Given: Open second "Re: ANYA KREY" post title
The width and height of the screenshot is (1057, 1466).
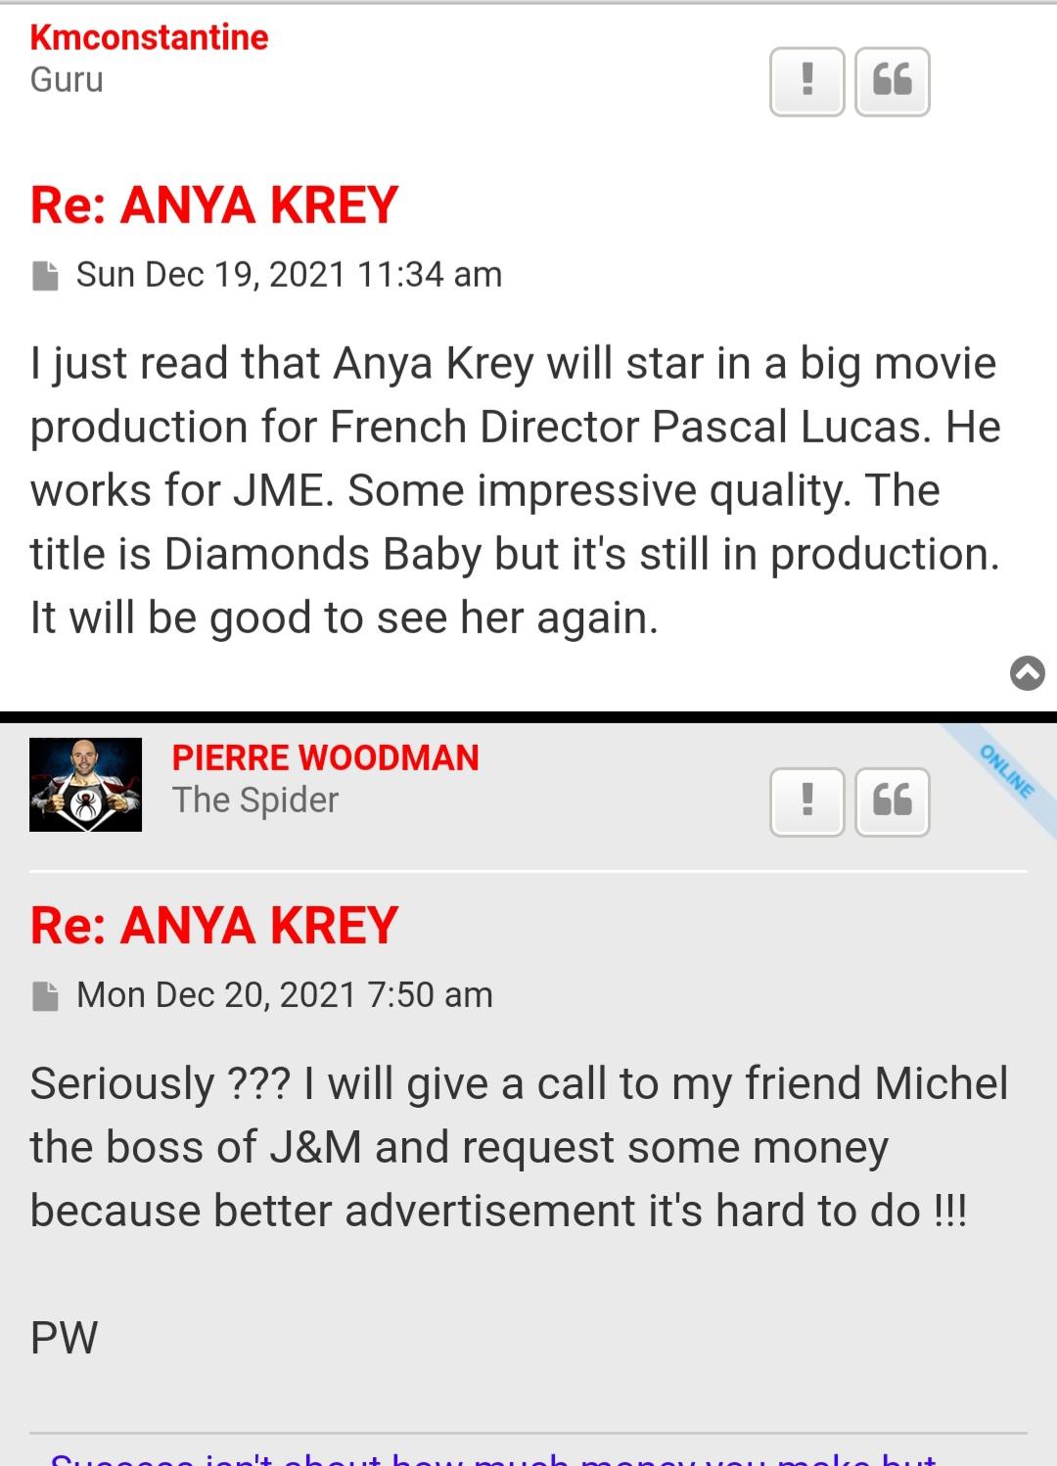Looking at the screenshot, I should coord(214,926).
